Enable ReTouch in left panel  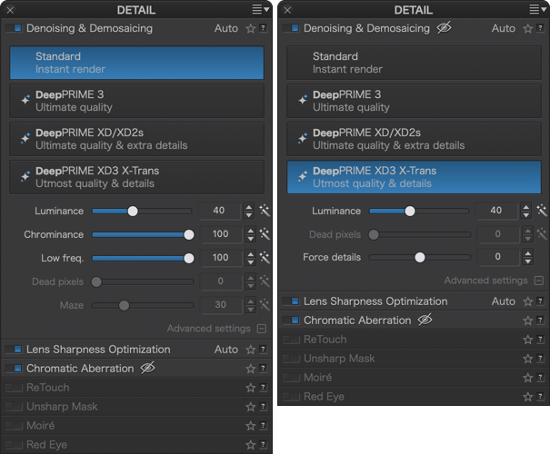point(14,388)
